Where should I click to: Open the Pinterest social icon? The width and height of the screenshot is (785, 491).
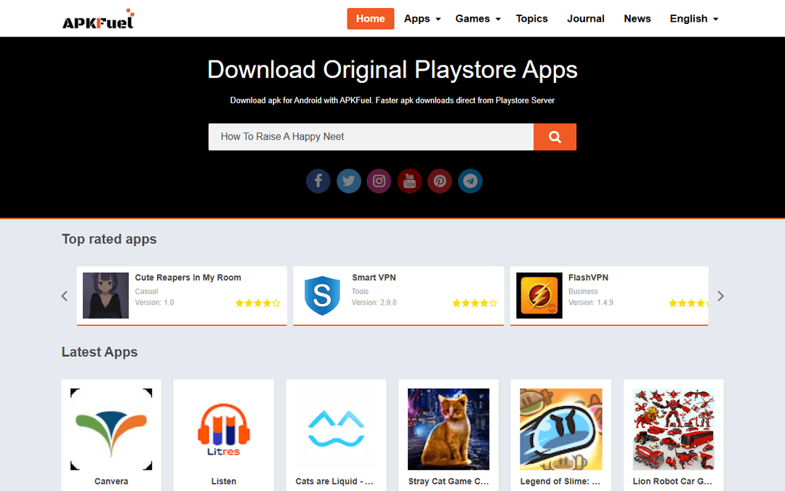tap(440, 181)
